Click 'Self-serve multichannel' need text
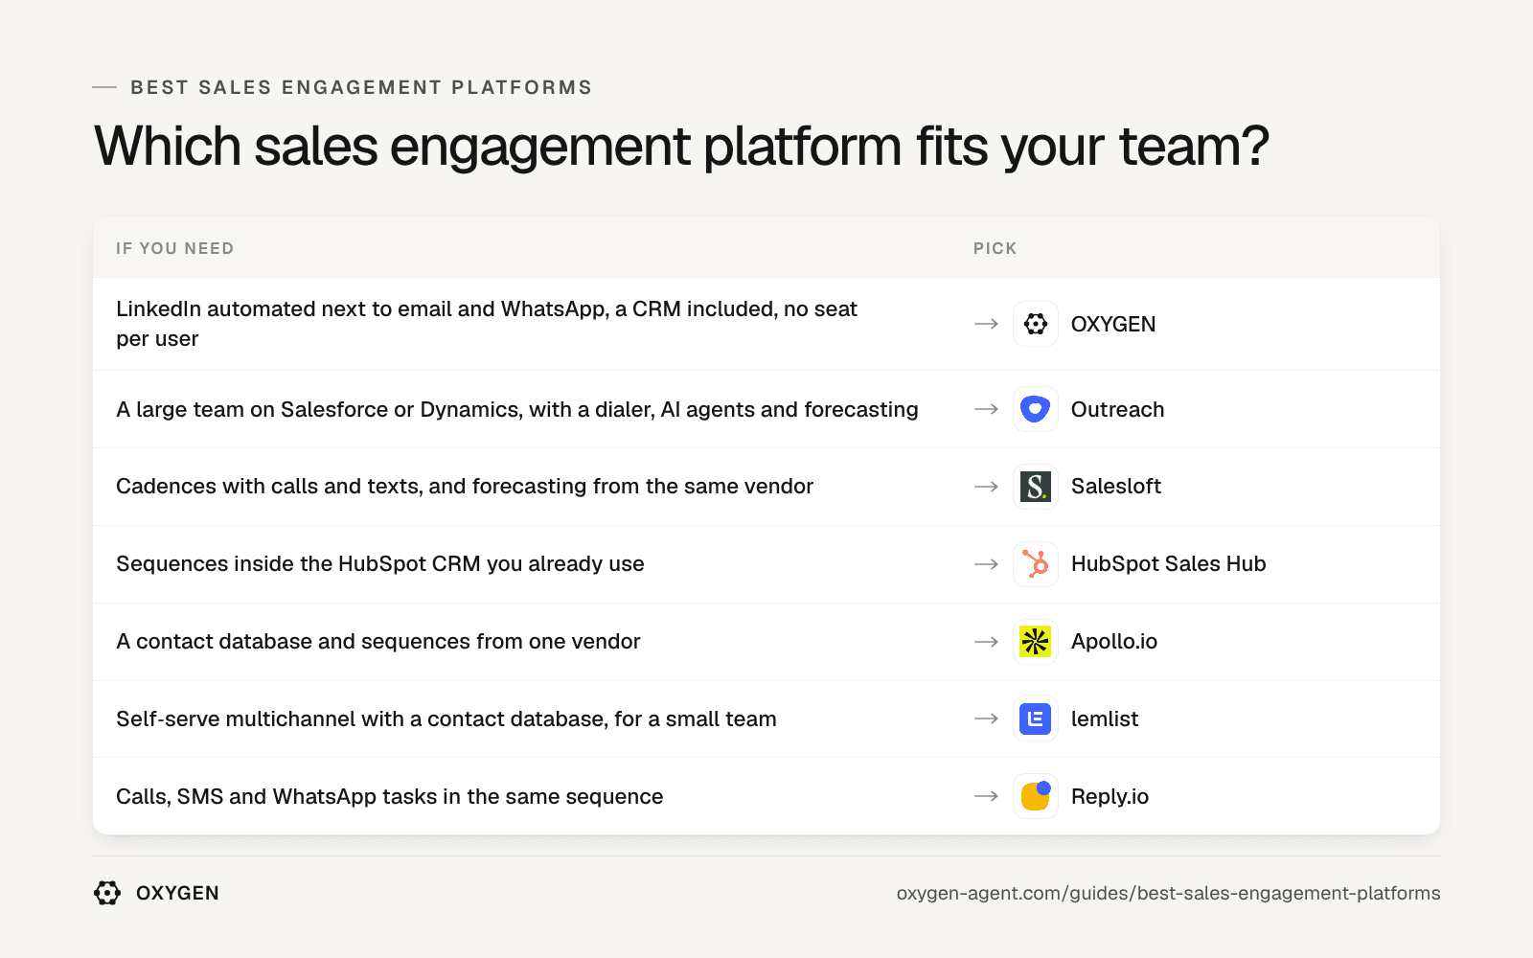1533x958 pixels. pyautogui.click(x=446, y=718)
